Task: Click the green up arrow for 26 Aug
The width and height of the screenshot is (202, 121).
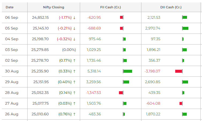Action: 74,114
